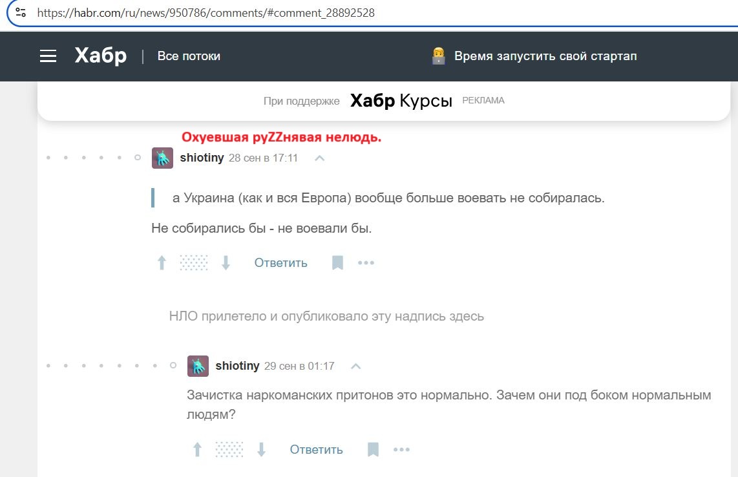738x477 pixels.
Task: Select the URL in the address bar
Action: [206, 12]
